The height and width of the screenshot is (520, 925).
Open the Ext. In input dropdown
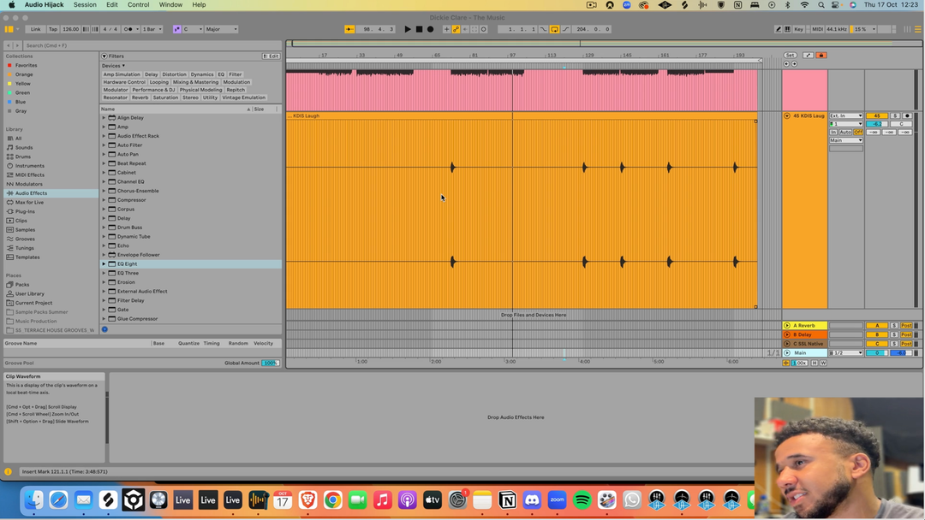[x=845, y=115]
